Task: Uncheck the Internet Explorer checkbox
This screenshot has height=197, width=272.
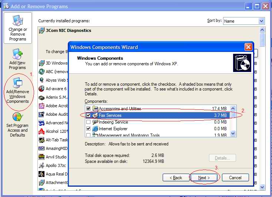Action: pyautogui.click(x=88, y=129)
